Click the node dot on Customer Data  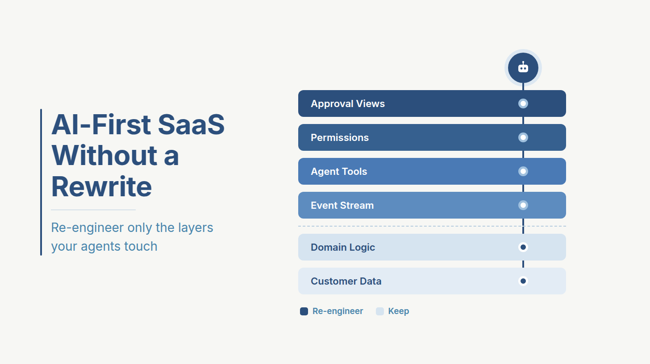pyautogui.click(x=523, y=281)
